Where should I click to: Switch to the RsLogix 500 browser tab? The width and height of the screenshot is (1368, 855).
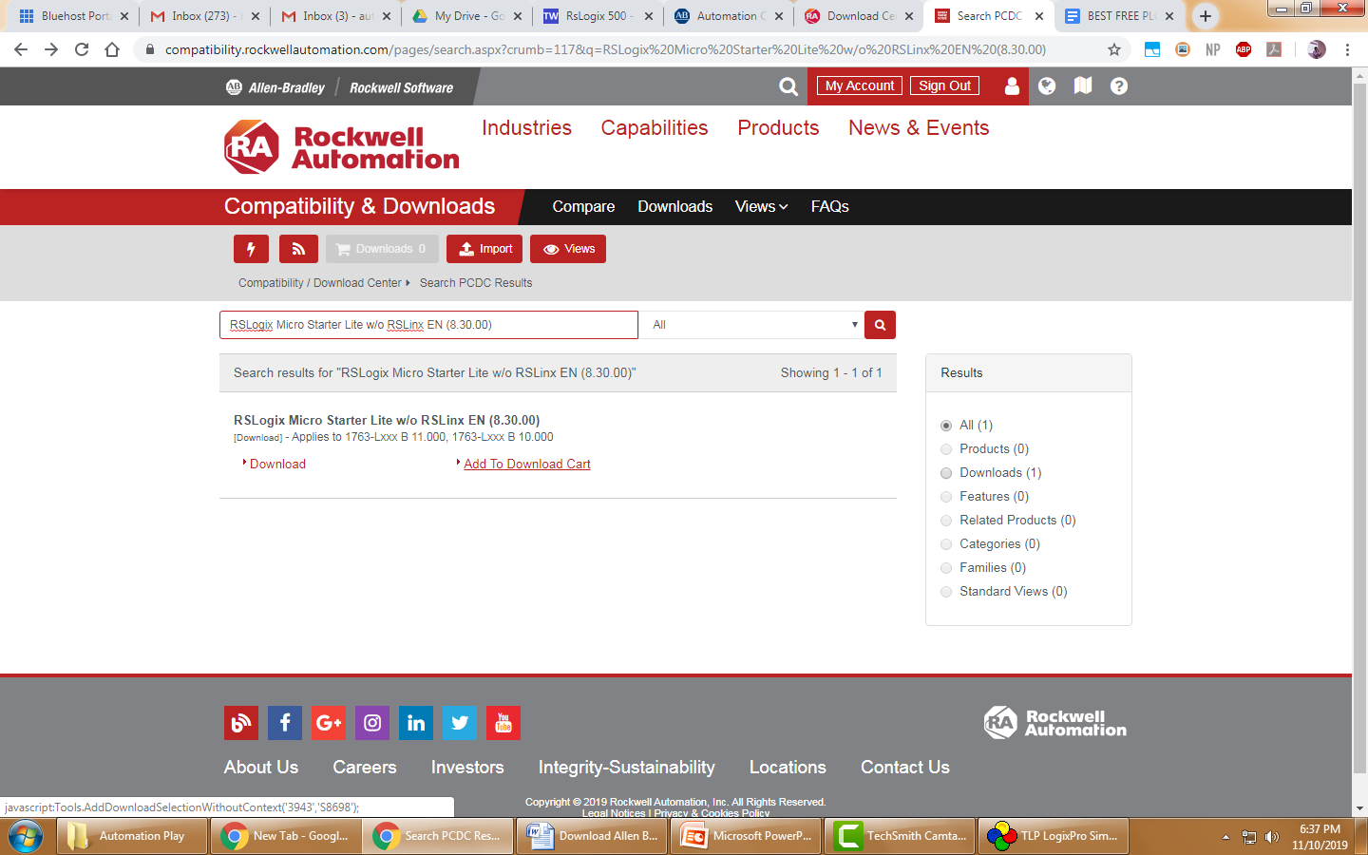(x=597, y=16)
